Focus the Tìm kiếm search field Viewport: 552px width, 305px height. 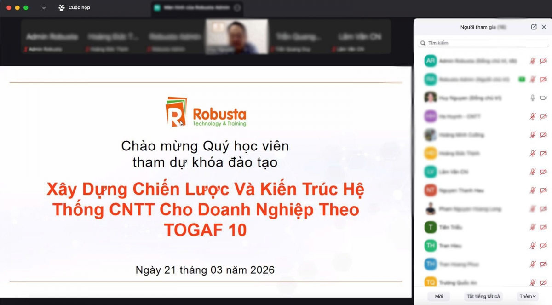pyautogui.click(x=483, y=43)
